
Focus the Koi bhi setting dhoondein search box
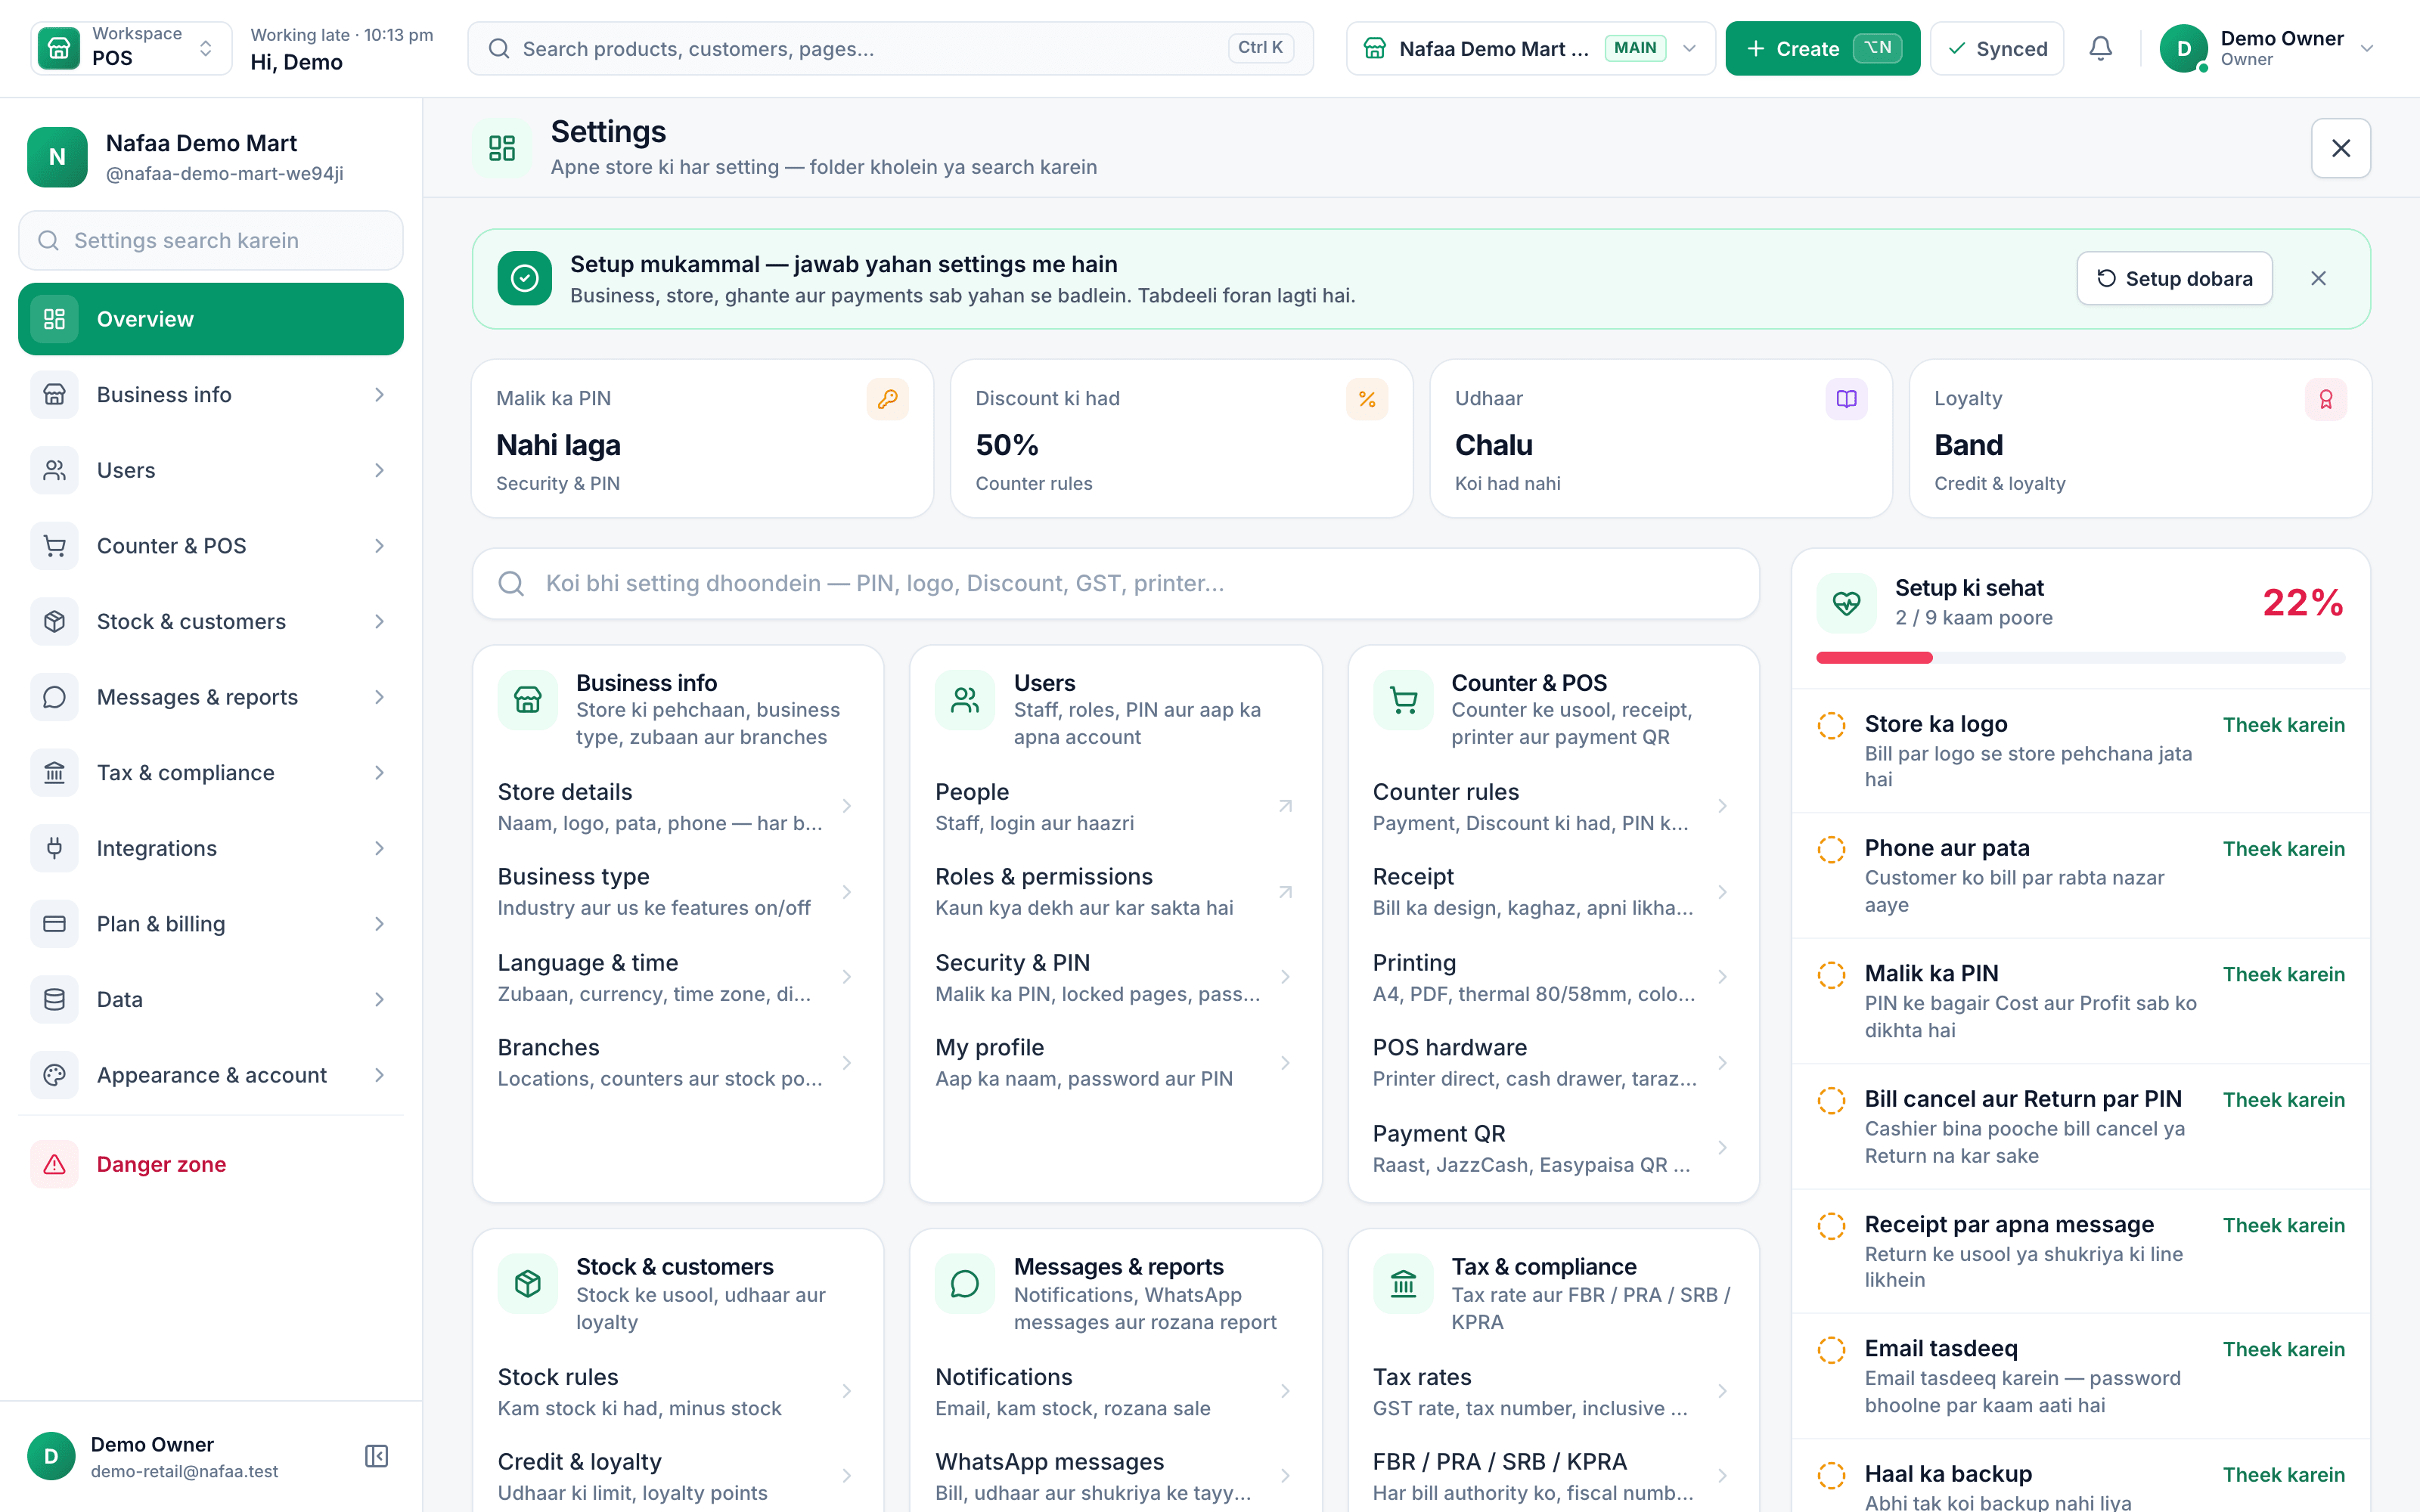click(x=1115, y=583)
